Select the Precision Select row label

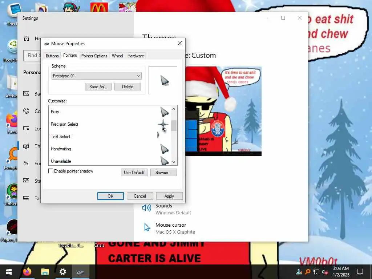click(65, 124)
